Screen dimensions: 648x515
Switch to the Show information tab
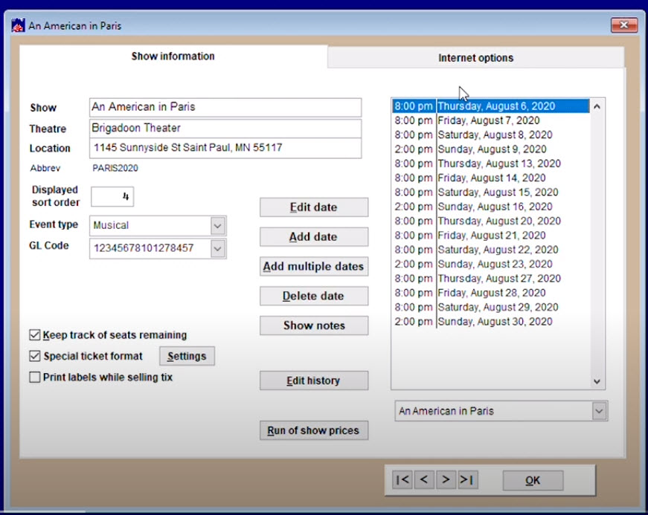173,56
